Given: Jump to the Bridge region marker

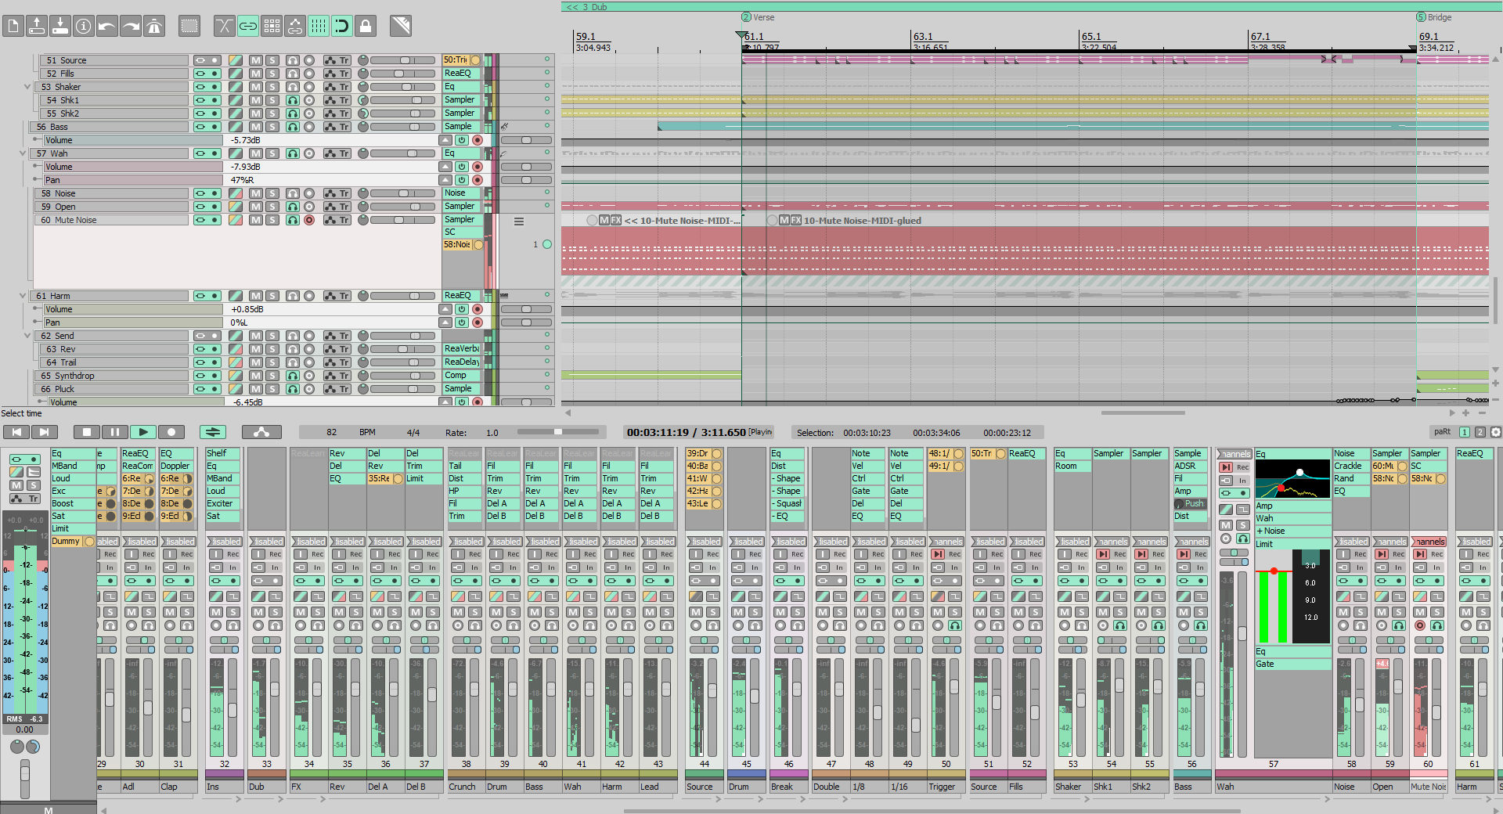Looking at the screenshot, I should [x=1434, y=17].
